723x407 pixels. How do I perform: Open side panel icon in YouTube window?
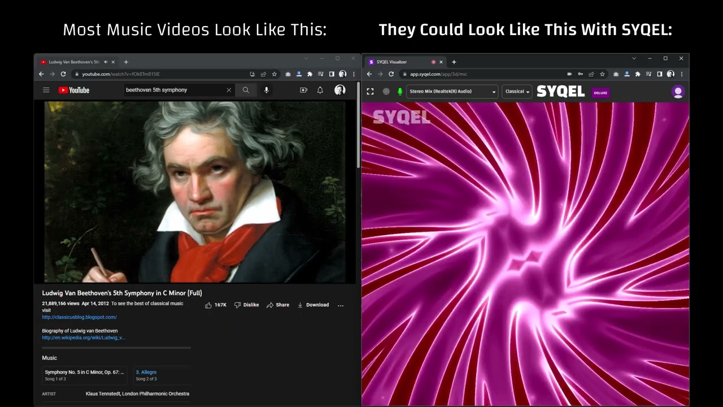pyautogui.click(x=332, y=74)
